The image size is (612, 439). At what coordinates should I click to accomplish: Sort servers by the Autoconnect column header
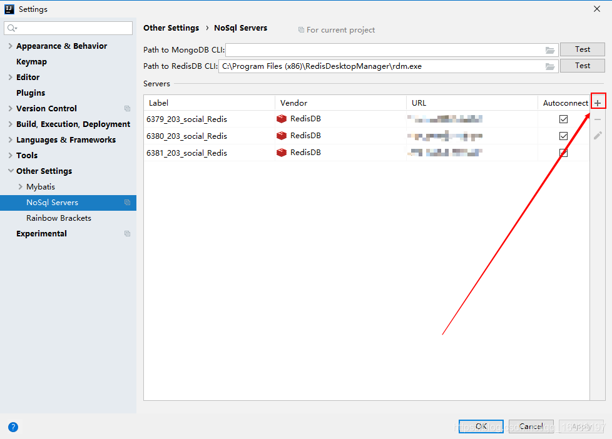click(x=564, y=103)
